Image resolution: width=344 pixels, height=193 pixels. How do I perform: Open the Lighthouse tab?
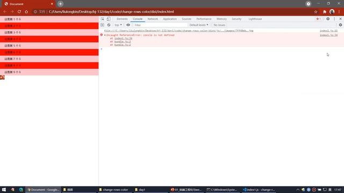[x=255, y=19]
